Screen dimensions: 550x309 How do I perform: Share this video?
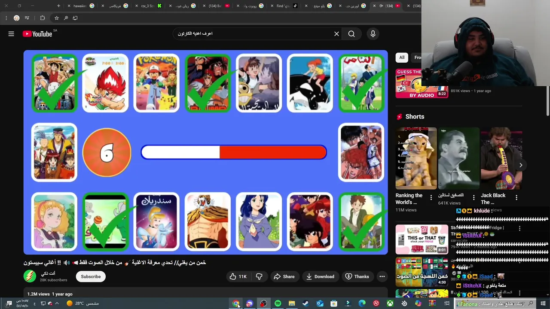pos(284,276)
